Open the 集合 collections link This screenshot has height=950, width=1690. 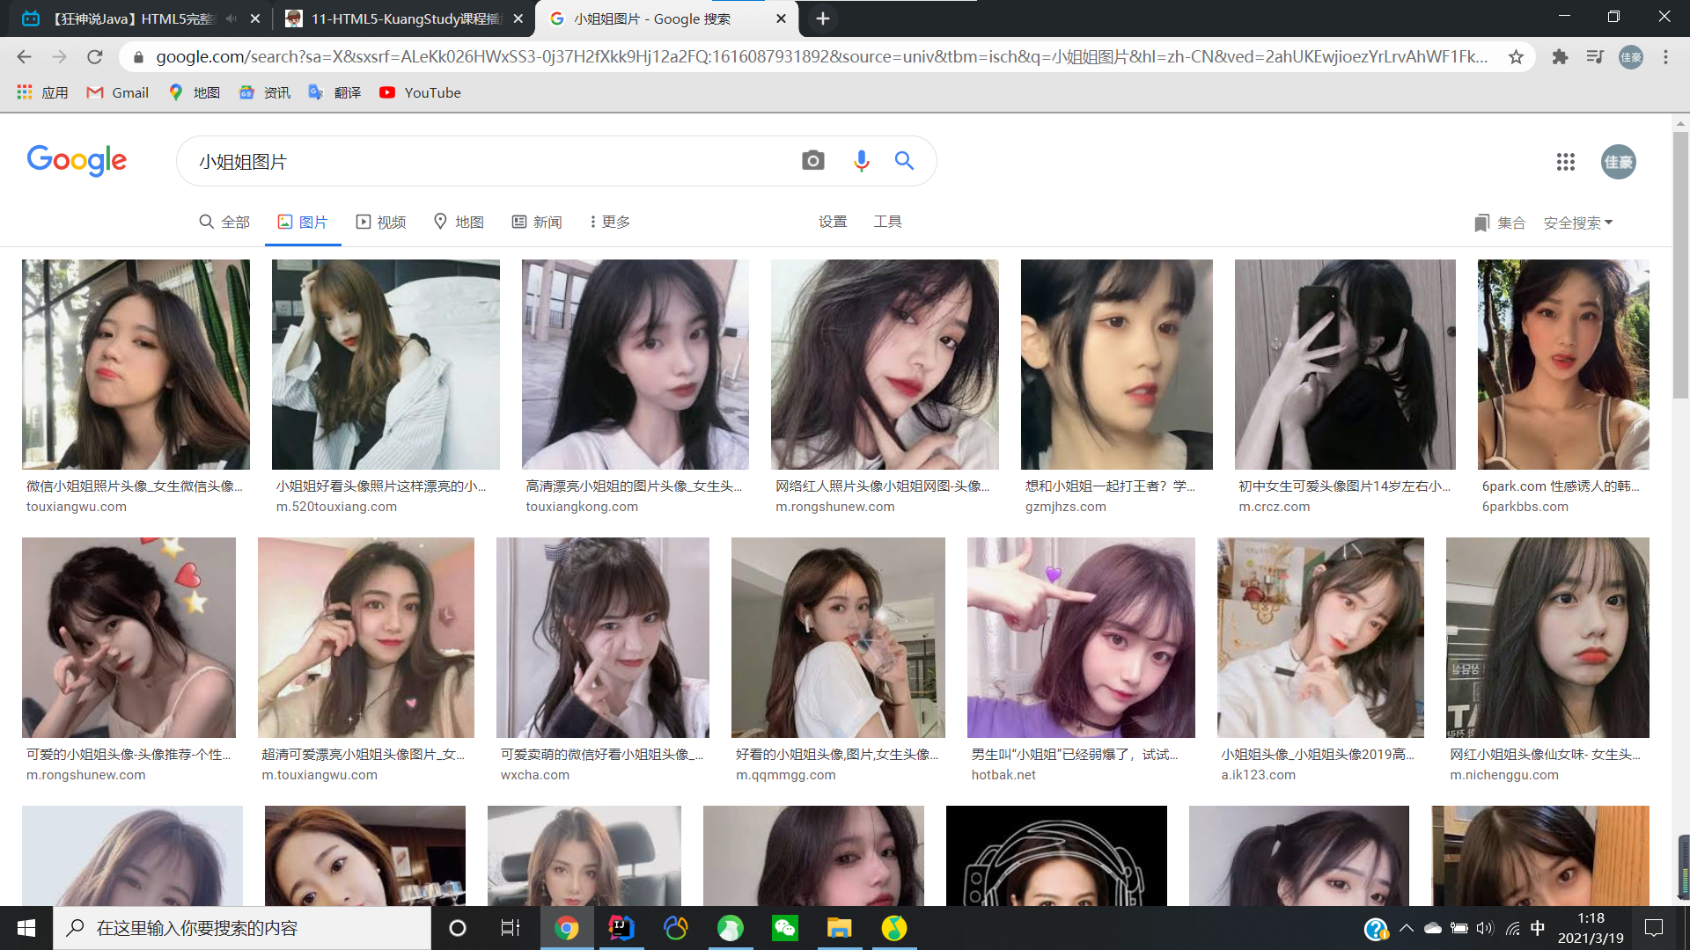coord(1500,223)
